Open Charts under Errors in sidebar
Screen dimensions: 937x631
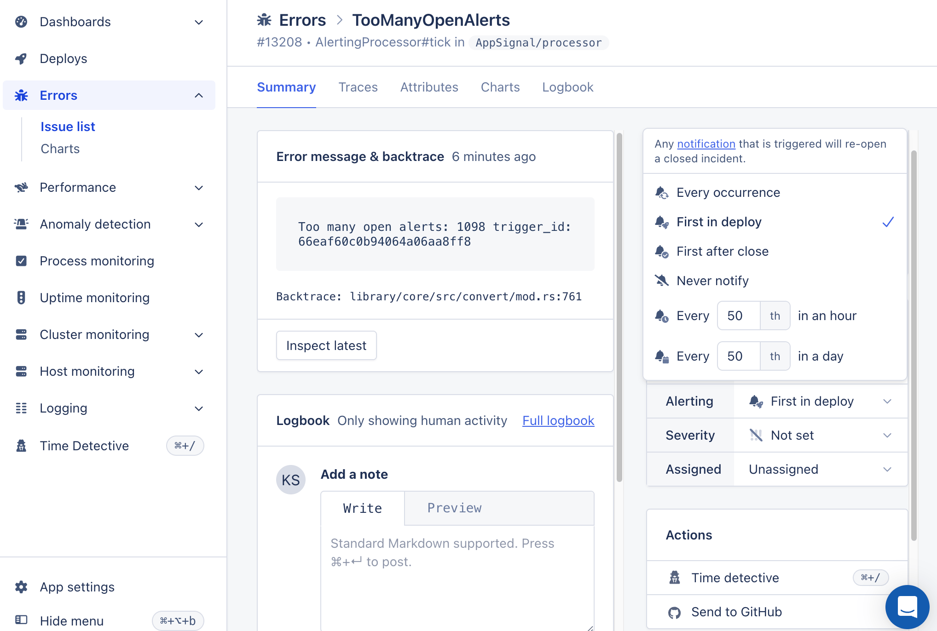pyautogui.click(x=60, y=149)
